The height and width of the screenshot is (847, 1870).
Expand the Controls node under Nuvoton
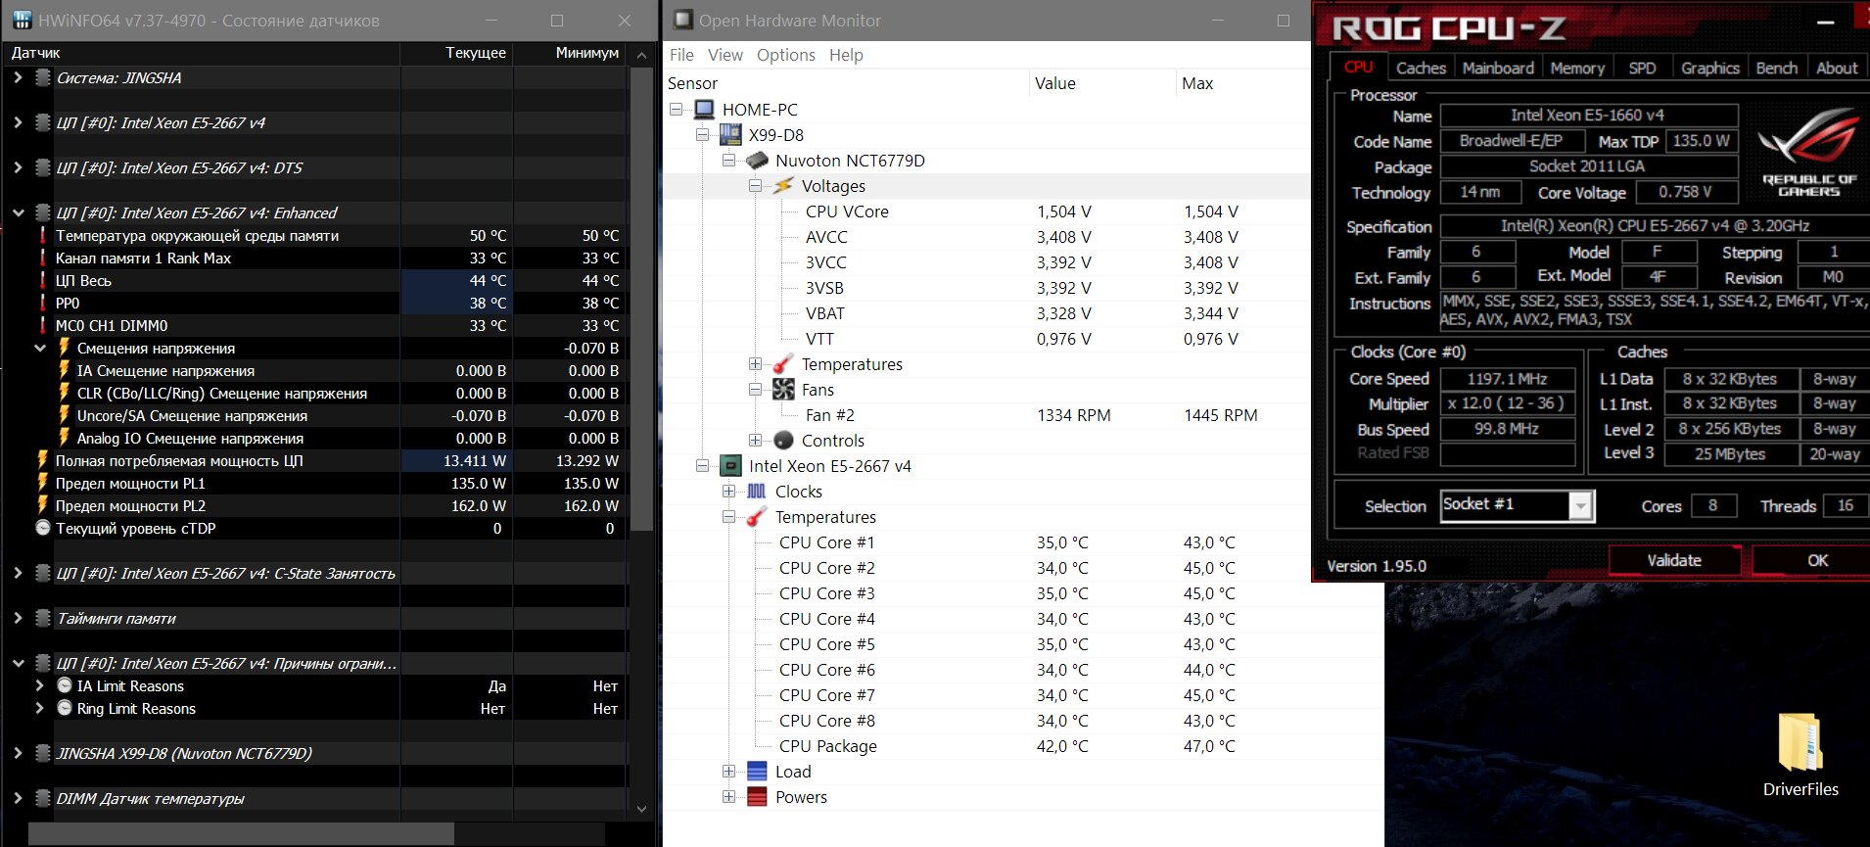click(x=755, y=441)
